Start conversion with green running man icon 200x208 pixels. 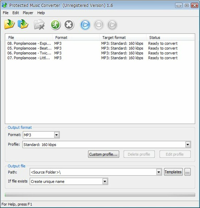click(56, 25)
